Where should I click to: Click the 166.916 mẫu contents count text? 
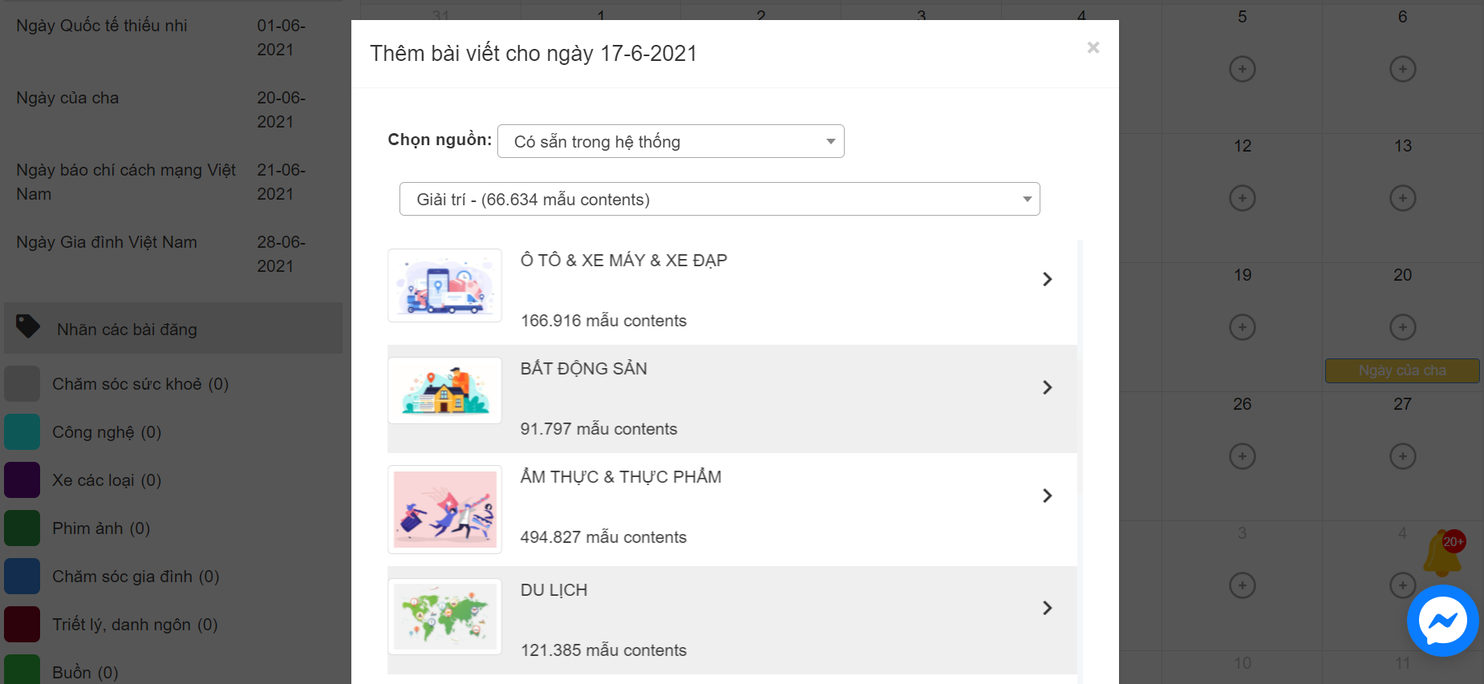tap(603, 321)
